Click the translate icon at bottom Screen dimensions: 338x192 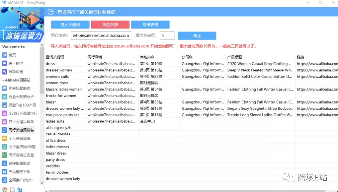click(x=20, y=190)
